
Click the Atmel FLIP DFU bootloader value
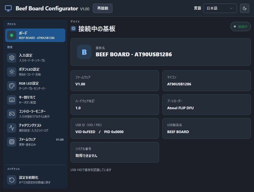point(180,108)
